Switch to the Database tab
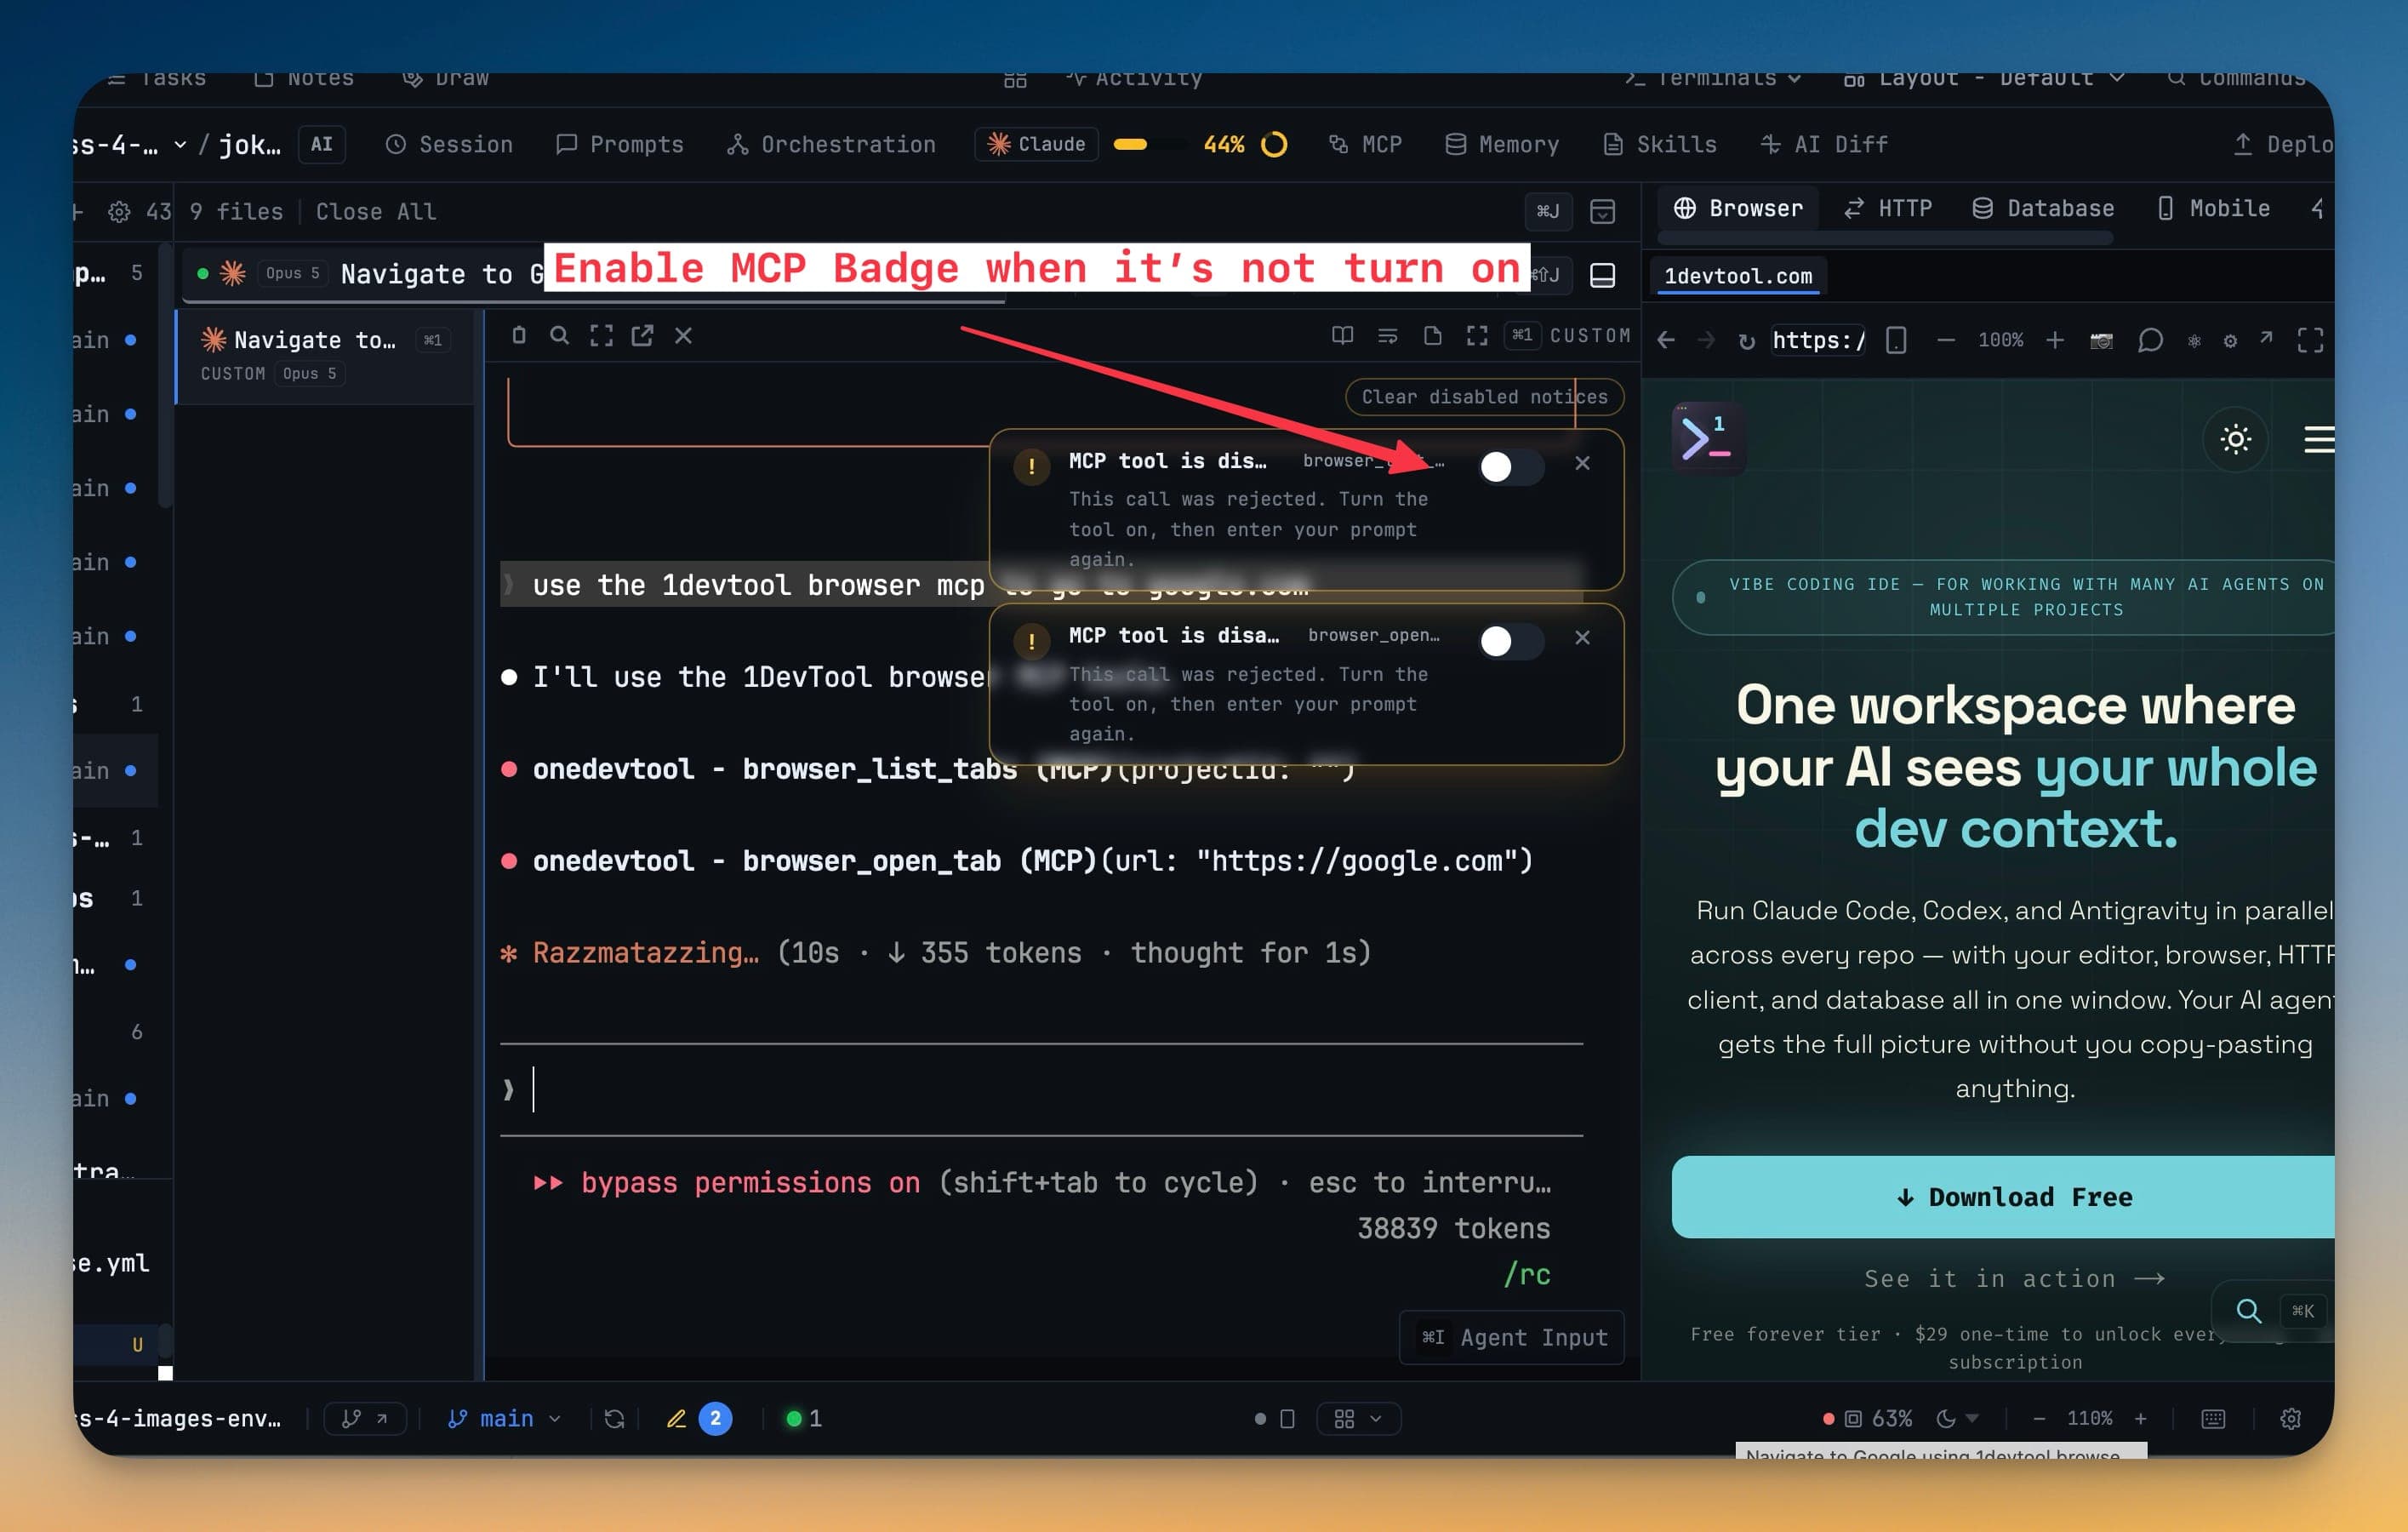Viewport: 2408px width, 1532px height. [x=2043, y=208]
